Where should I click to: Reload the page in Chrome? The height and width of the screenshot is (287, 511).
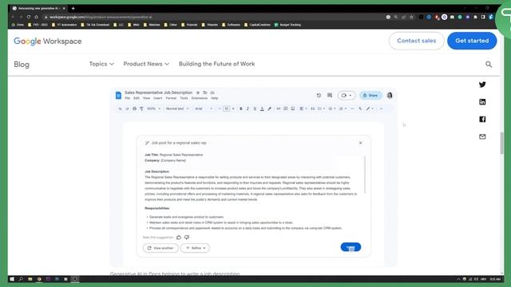coord(29,17)
